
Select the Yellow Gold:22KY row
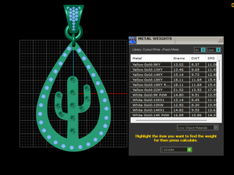click(174, 90)
